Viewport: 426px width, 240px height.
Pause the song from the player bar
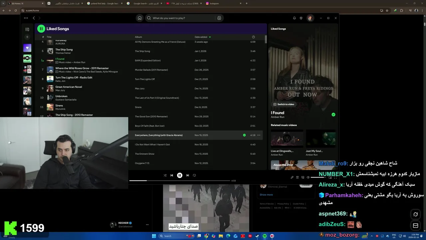(180, 175)
